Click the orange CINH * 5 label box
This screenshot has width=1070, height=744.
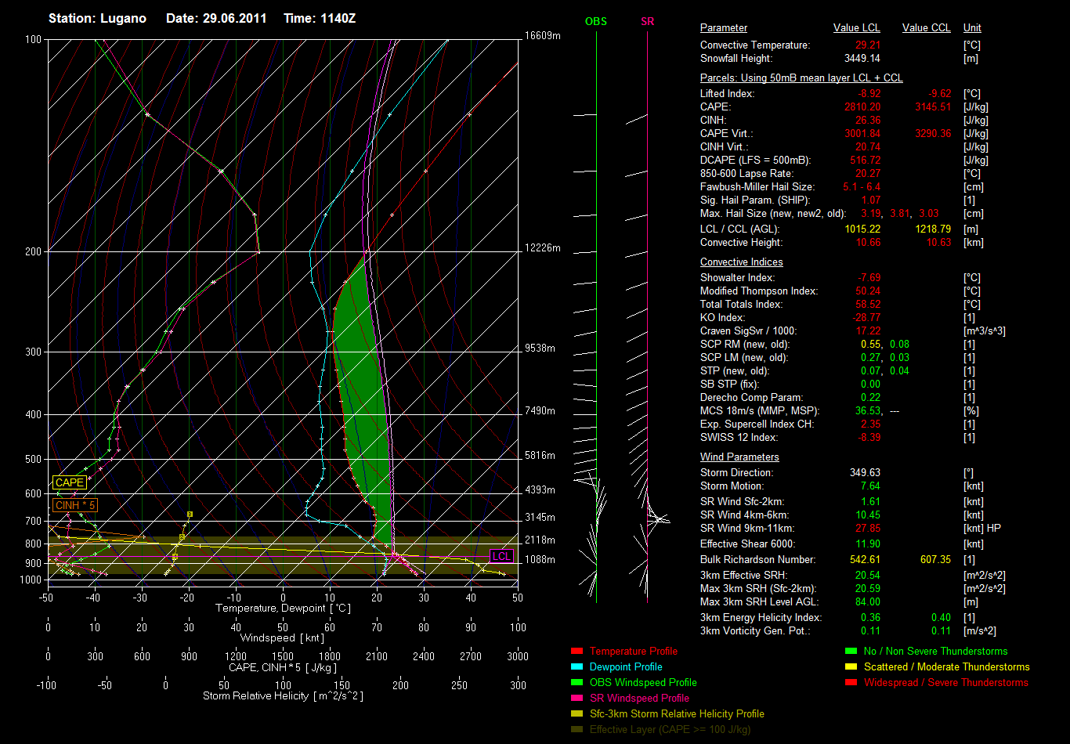(75, 506)
